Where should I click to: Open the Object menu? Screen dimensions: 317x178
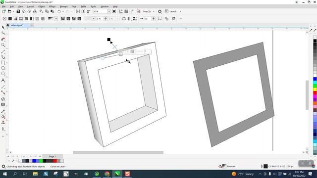pyautogui.click(x=41, y=6)
